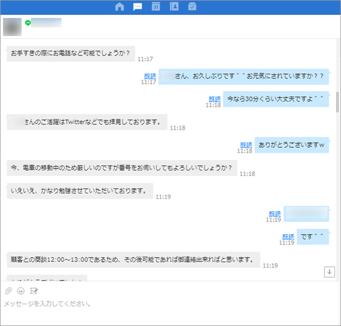Click the message about 12:00～13:00 meeting
The height and width of the screenshot is (326, 341).
tap(133, 260)
